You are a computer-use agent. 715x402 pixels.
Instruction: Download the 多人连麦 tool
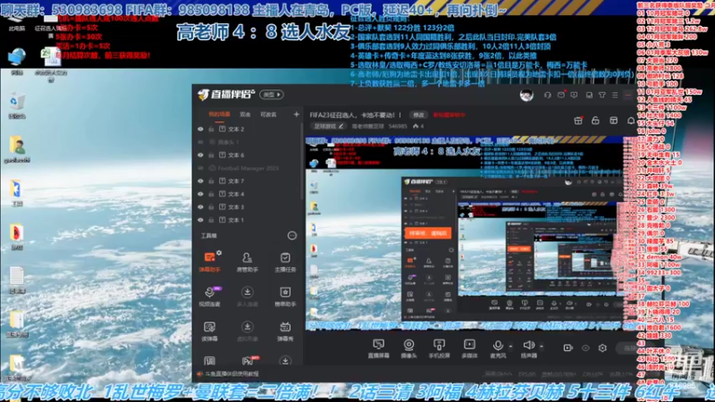click(x=248, y=297)
